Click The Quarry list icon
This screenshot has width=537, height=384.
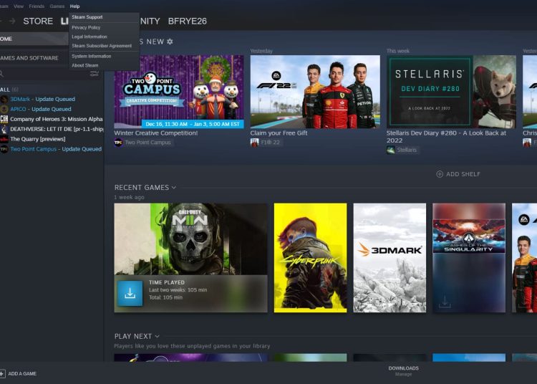(x=4, y=139)
